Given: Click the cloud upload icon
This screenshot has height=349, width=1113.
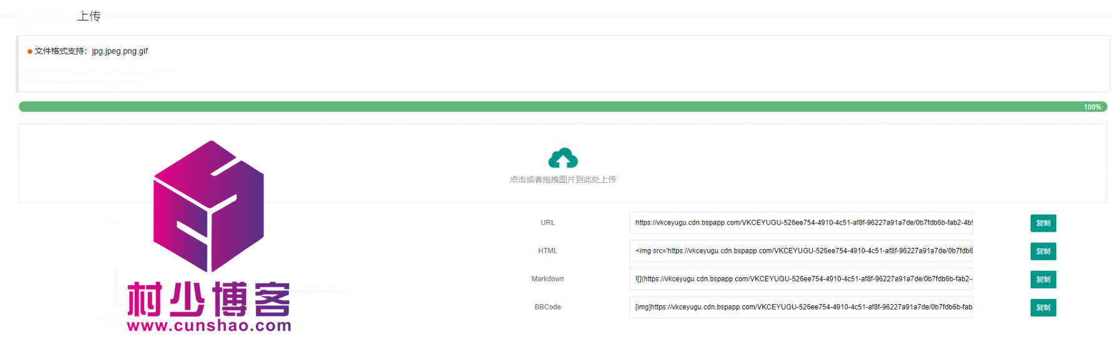Looking at the screenshot, I should click(562, 159).
